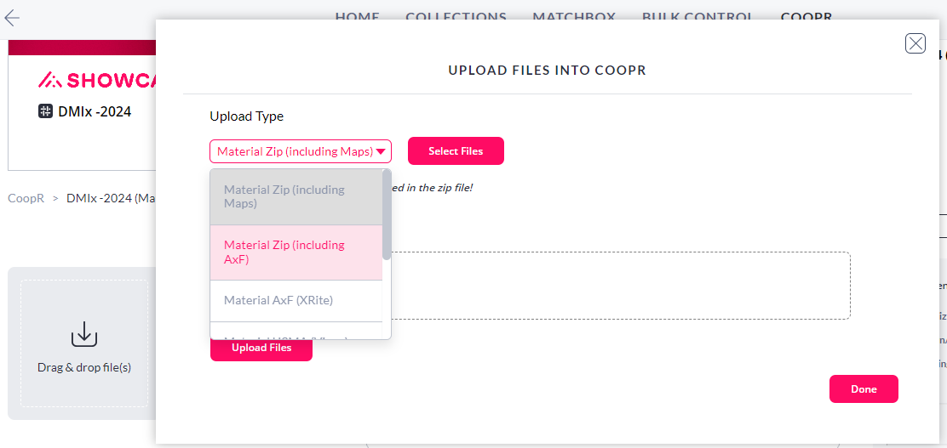
Task: Click the CoopR breadcrumb link
Action: [x=26, y=198]
